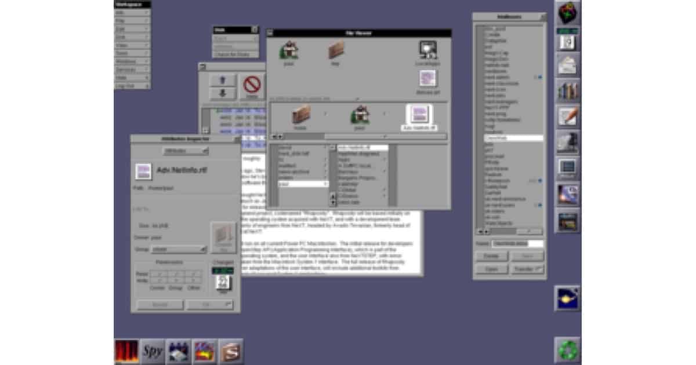The width and height of the screenshot is (696, 365).
Task: Toggle Write permission for Group
Action: coord(176,280)
